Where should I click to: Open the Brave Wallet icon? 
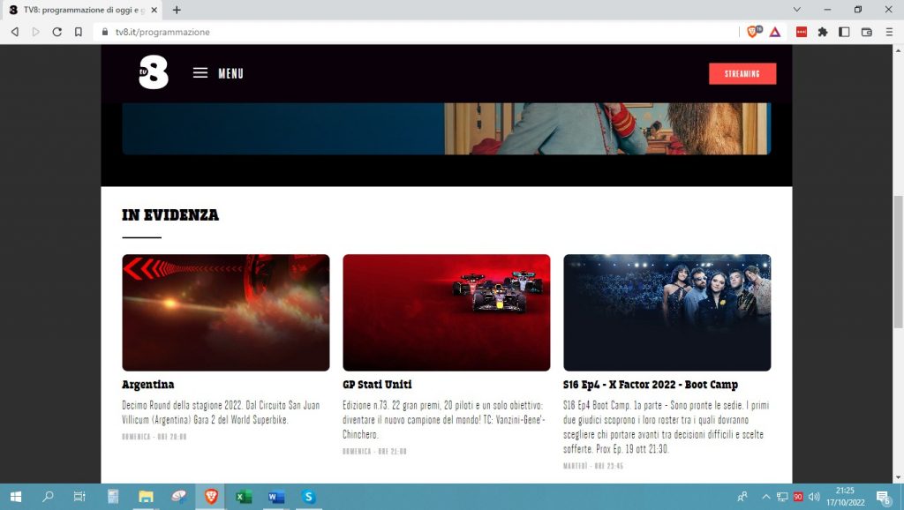click(x=866, y=32)
